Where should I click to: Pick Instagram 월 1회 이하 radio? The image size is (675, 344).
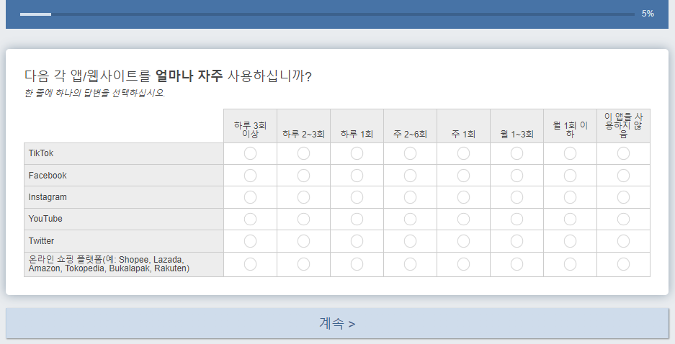571,197
